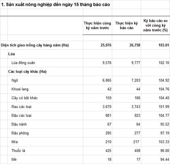Select the "Ngô" row label

pos(15,80)
